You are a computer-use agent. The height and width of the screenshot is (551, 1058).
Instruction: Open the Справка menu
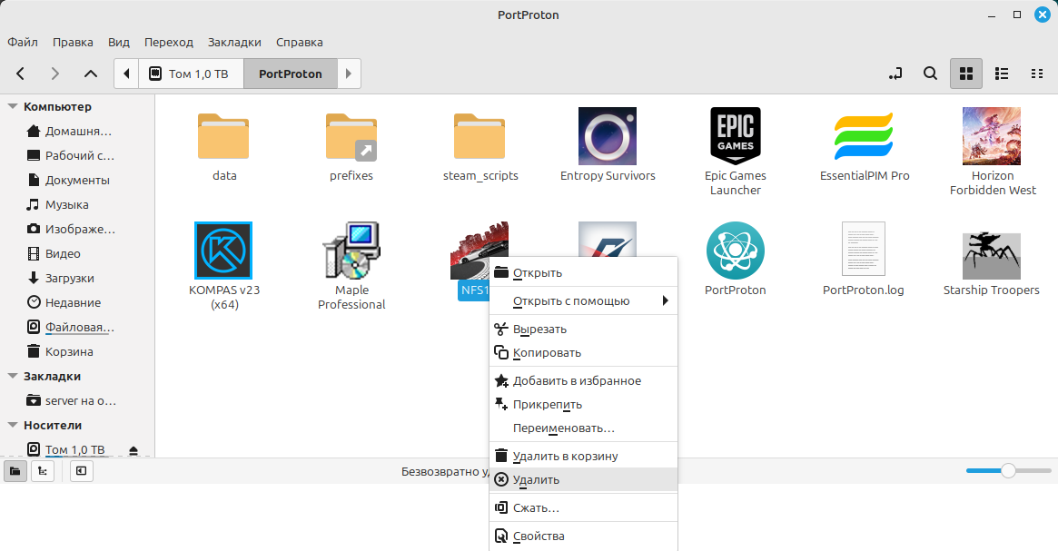300,42
